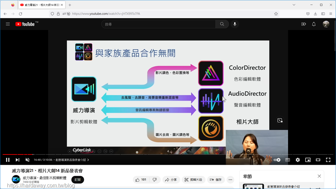
Task: Go forward in browser history
Action: pyautogui.click(x=13, y=14)
